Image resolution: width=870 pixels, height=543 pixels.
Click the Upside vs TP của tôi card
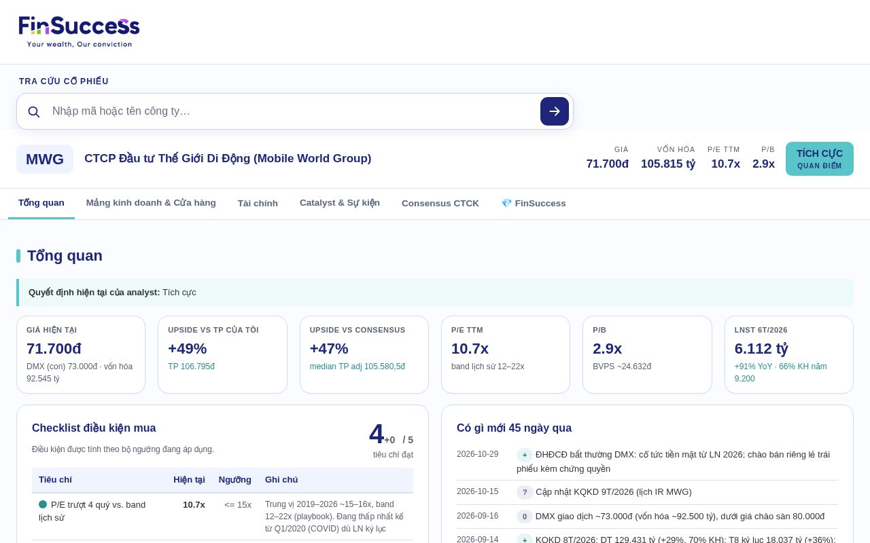(222, 354)
